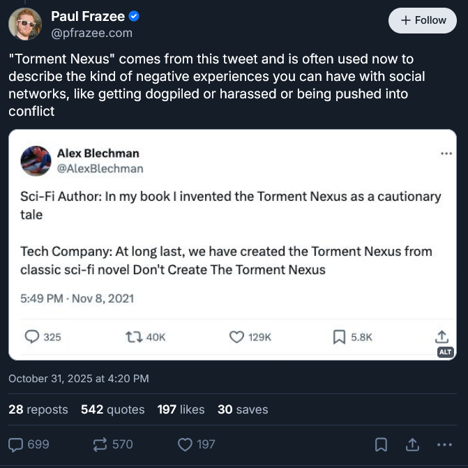Click the embedded tweet's bookmark icon

340,337
